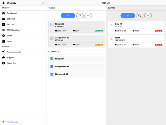
Task: Click the Schedule calendar icon
Action: [x=4, y=19]
